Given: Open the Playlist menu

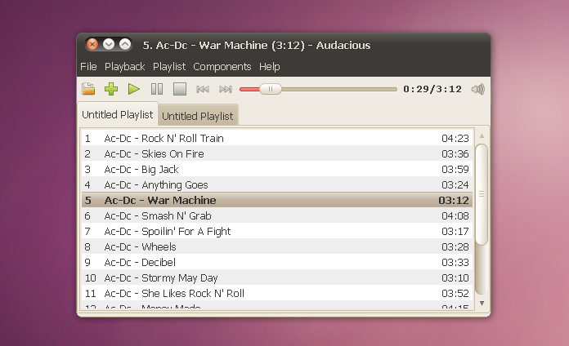Looking at the screenshot, I should coord(169,67).
